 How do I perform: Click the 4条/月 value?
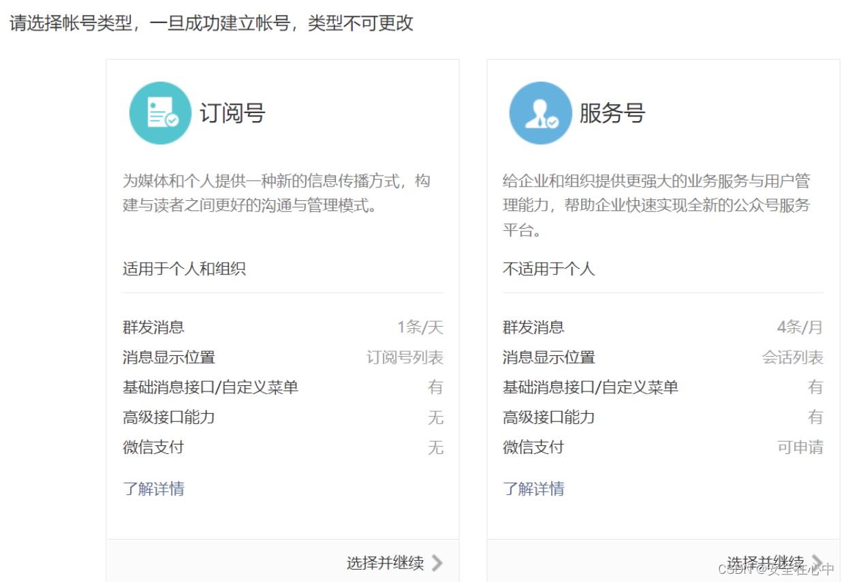pyautogui.click(x=800, y=327)
